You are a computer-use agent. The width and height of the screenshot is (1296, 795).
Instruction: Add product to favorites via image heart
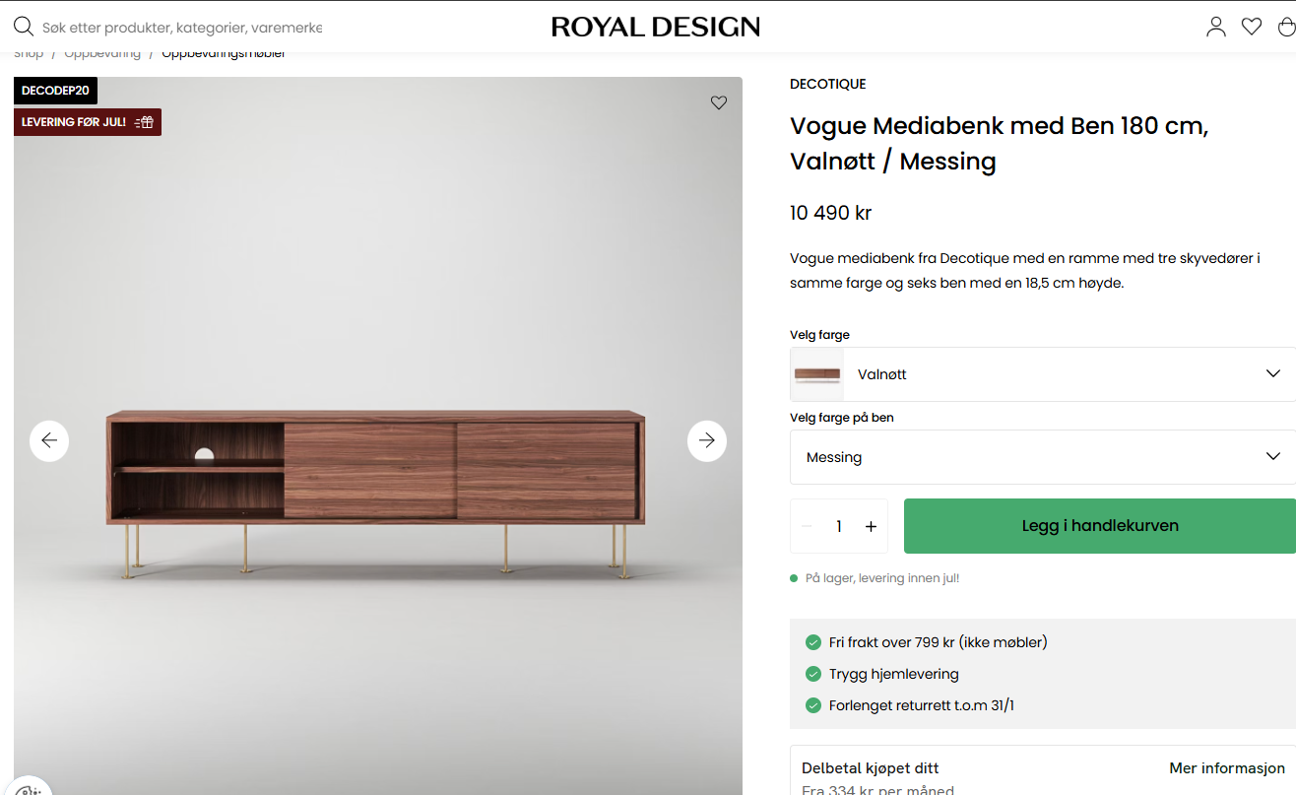(x=719, y=102)
